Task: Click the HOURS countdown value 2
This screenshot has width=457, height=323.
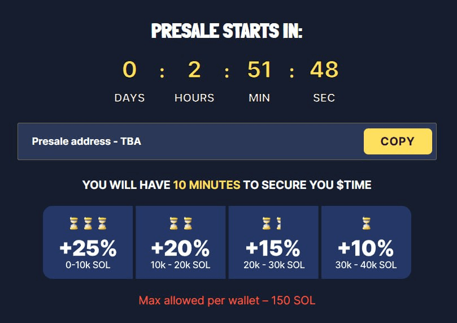Action: tap(194, 70)
